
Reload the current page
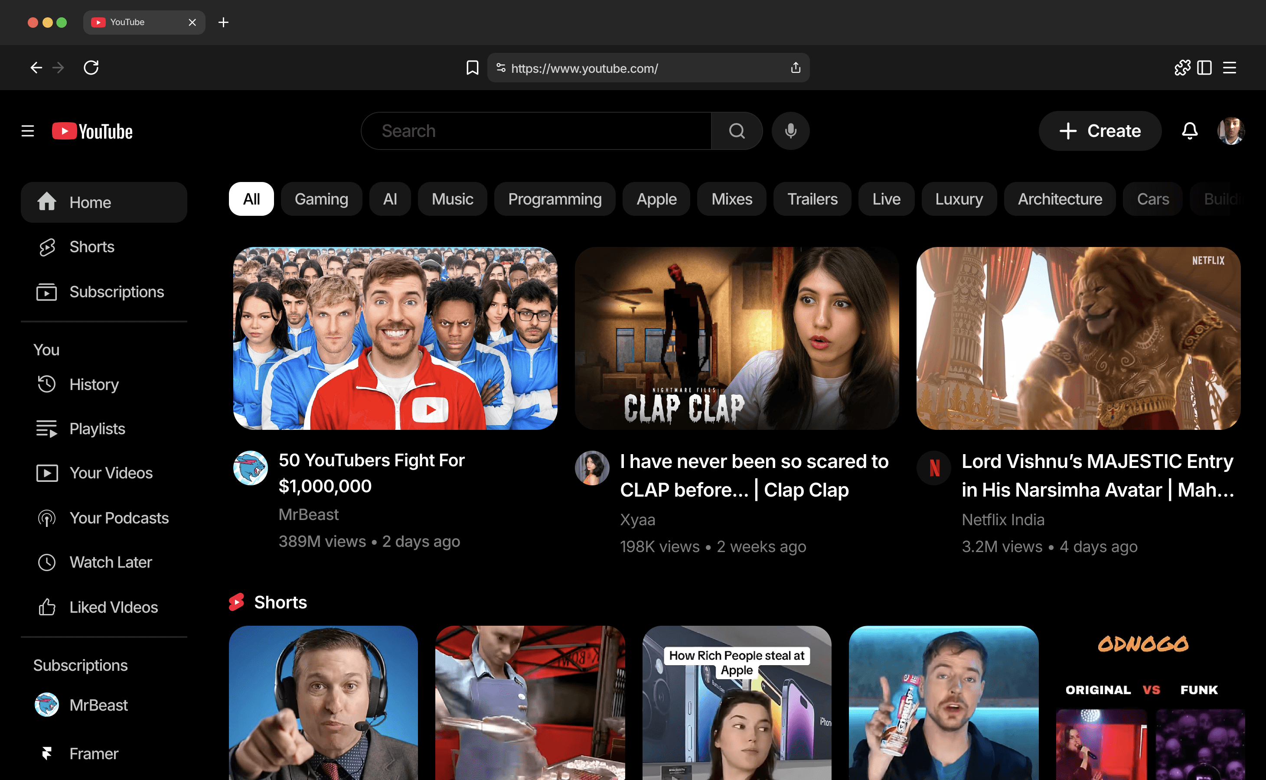pyautogui.click(x=91, y=68)
